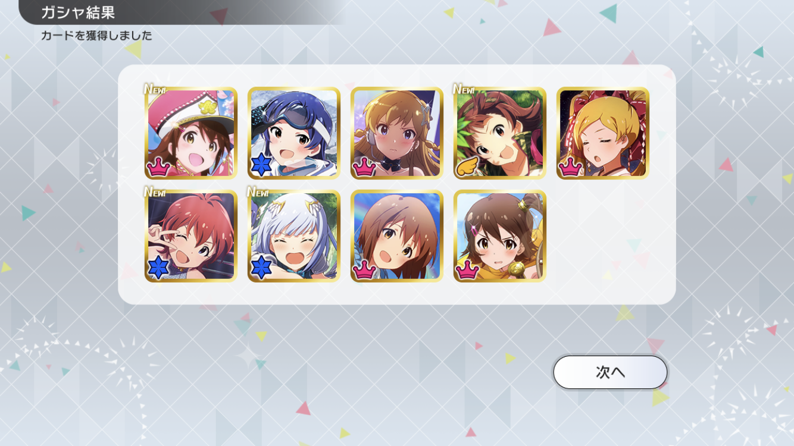Tap the pink crown on the yellow-outfit girl card
This screenshot has width=794, height=446.
467,271
